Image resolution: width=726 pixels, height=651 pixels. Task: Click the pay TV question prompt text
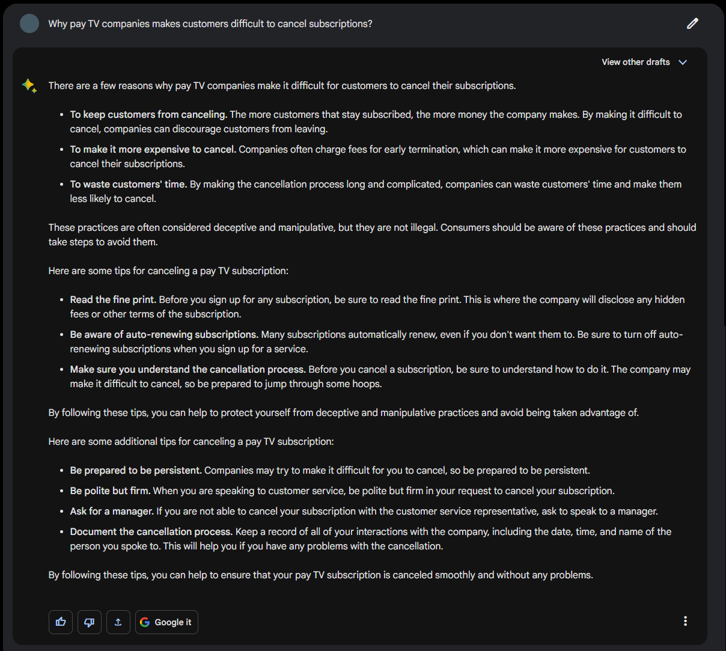[x=210, y=23]
